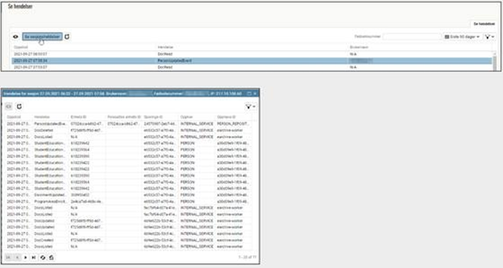Click the last icon in the pagination bar
Screen dimensions: 503x268
[x=51, y=258]
